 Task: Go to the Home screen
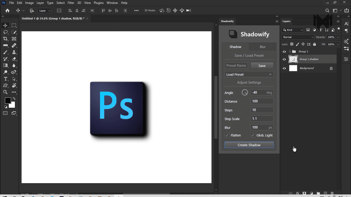tap(7, 11)
